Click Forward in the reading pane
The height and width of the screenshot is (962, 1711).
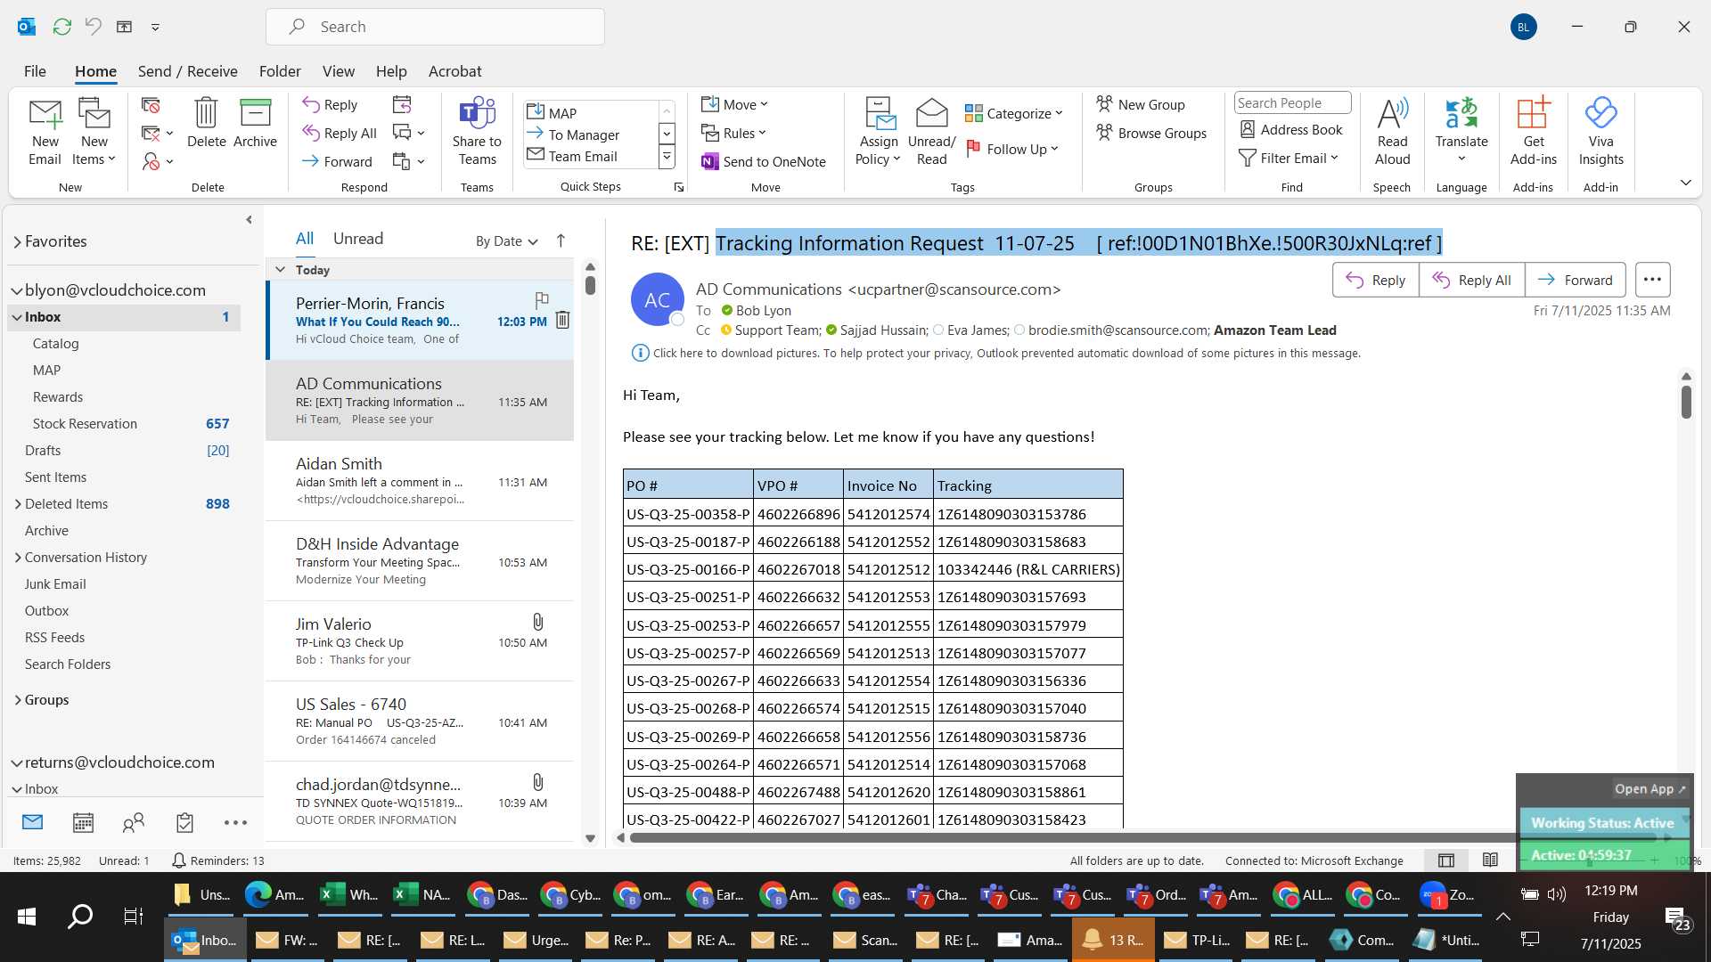pos(1575,280)
